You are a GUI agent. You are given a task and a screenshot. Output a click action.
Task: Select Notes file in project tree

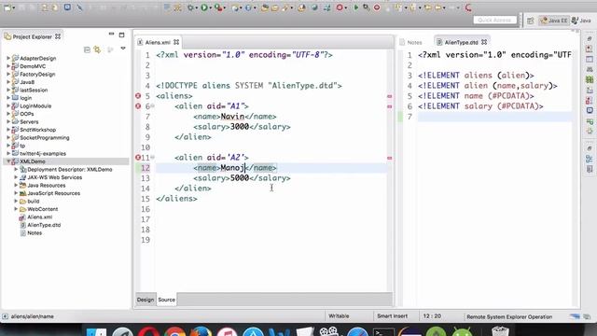35,232
